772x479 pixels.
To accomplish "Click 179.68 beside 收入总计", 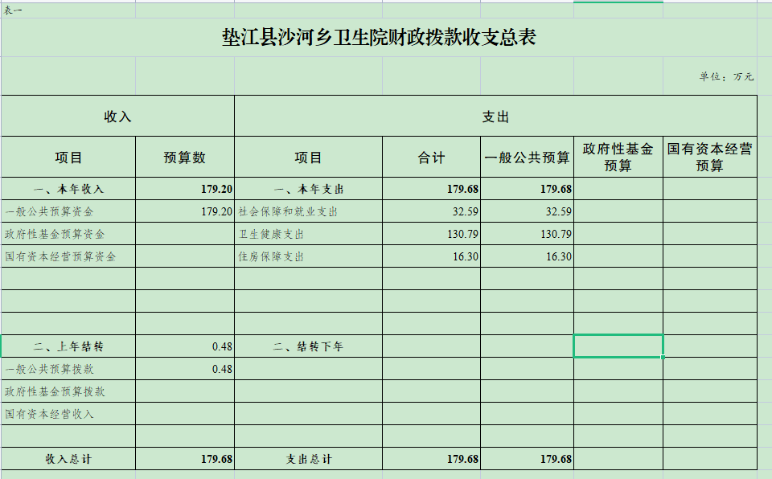I will pos(185,459).
